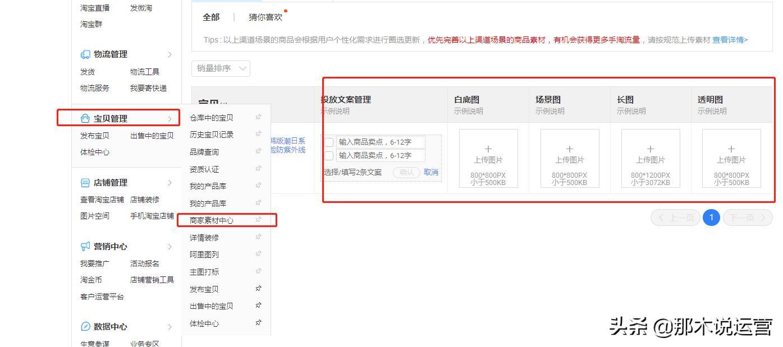Choose 阿里图列 in the flyout menu
The image size is (783, 347).
pyautogui.click(x=204, y=255)
